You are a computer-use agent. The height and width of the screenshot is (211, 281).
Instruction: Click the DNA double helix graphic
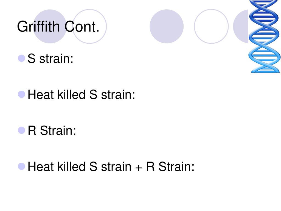265,37
